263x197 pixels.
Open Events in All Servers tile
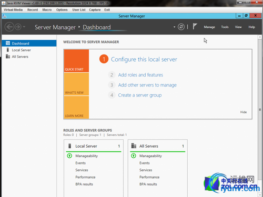(x=145, y=163)
